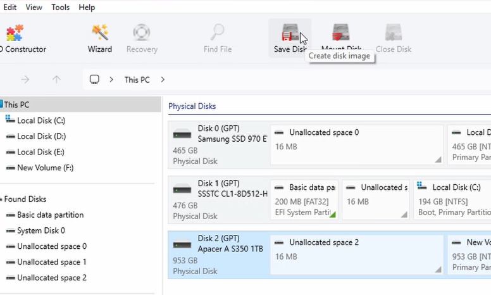Screen dimensions: 491x295
Task: Open the View menu
Action: (x=34, y=7)
